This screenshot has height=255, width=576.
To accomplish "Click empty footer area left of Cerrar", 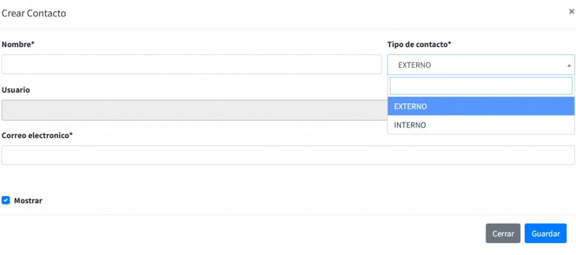I will click(x=242, y=234).
